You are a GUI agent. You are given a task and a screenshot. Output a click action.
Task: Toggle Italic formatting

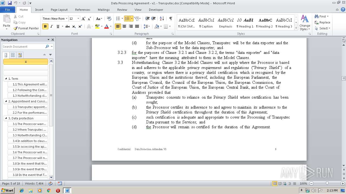pos(51,26)
